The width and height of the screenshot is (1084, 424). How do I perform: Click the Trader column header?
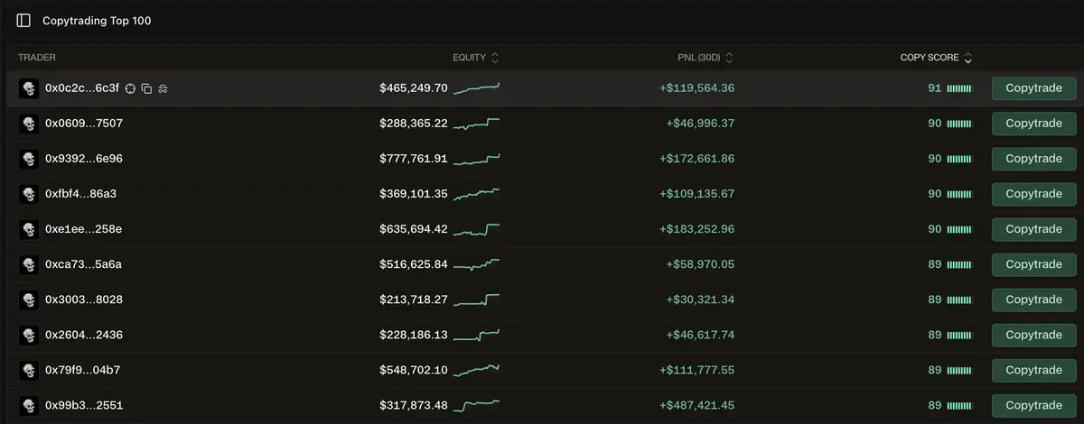tap(37, 58)
